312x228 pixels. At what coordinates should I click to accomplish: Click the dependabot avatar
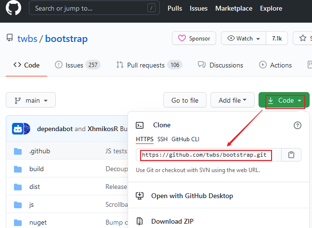[17, 129]
